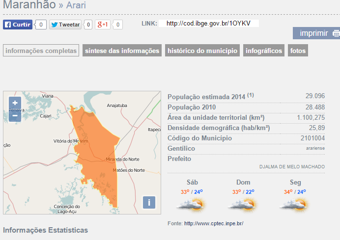This screenshot has height=240, width=340.
Task: Switch to infográficos tab
Action: coord(264,51)
